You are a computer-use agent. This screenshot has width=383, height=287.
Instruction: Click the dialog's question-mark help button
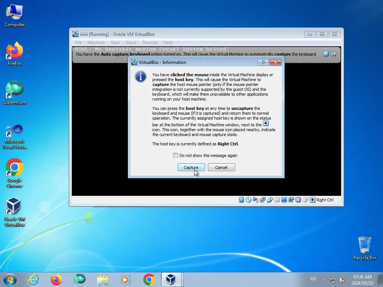click(x=263, y=62)
